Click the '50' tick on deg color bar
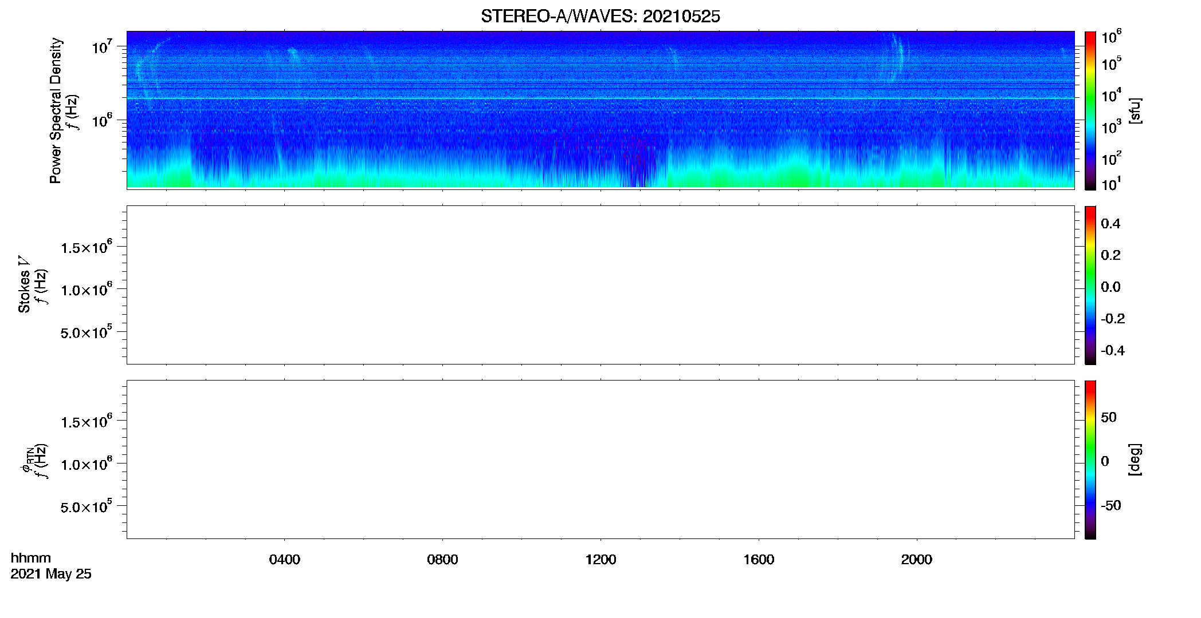This screenshot has width=1201, height=618. pyautogui.click(x=1109, y=417)
